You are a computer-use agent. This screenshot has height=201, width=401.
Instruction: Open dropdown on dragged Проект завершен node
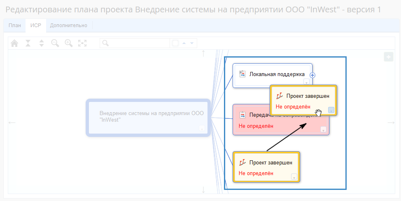click(331, 110)
